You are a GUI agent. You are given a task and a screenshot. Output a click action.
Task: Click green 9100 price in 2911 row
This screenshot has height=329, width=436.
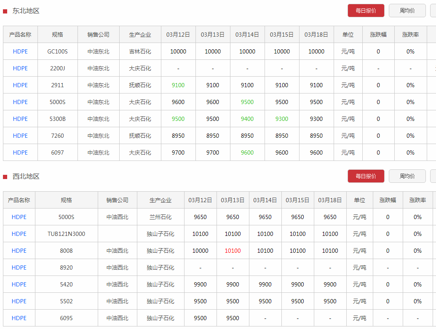click(178, 85)
